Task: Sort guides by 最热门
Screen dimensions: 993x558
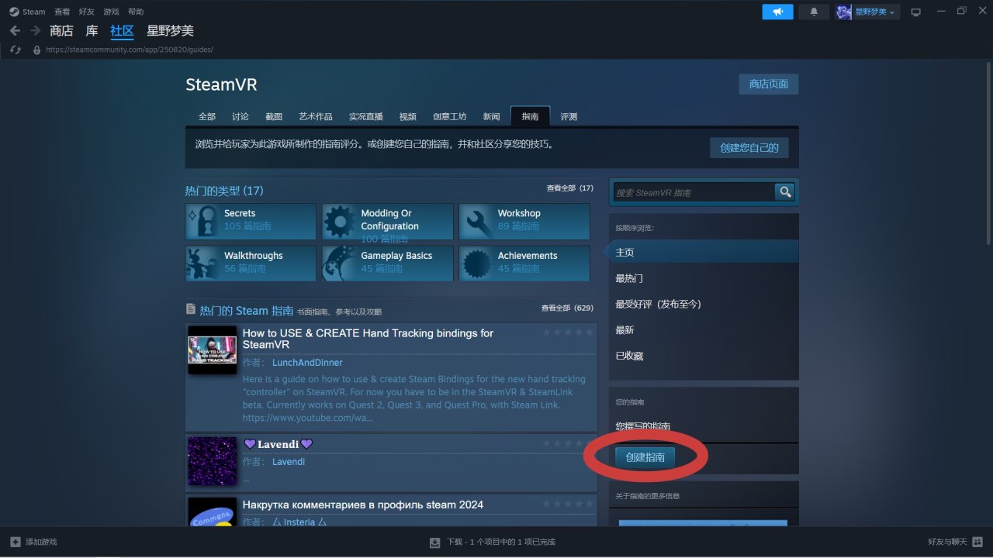Action: 629,278
